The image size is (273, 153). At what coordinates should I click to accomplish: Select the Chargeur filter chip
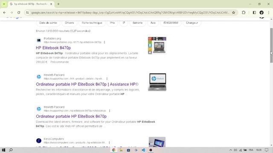point(192,23)
